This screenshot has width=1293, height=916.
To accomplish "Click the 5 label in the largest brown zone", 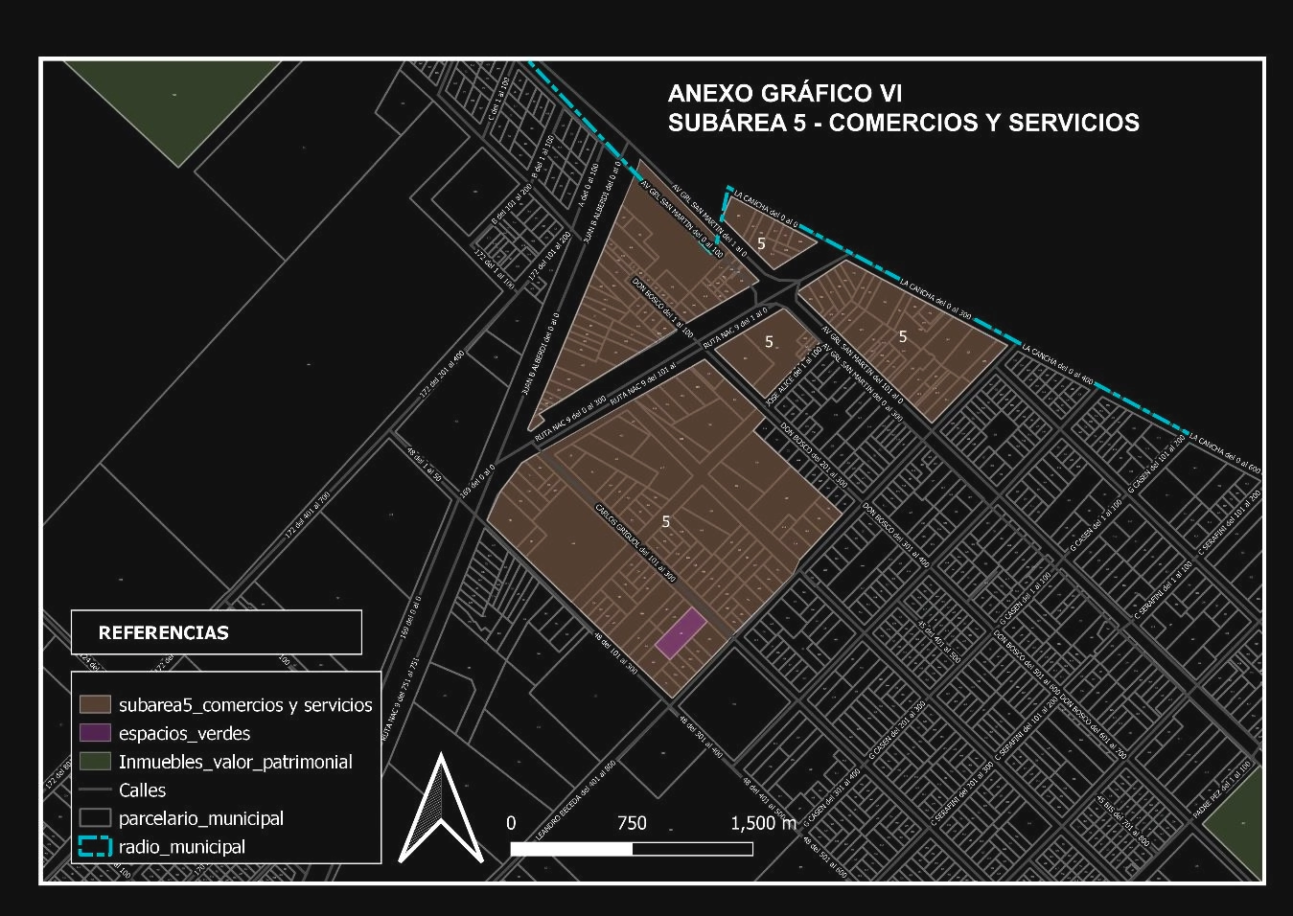I will coord(666,521).
